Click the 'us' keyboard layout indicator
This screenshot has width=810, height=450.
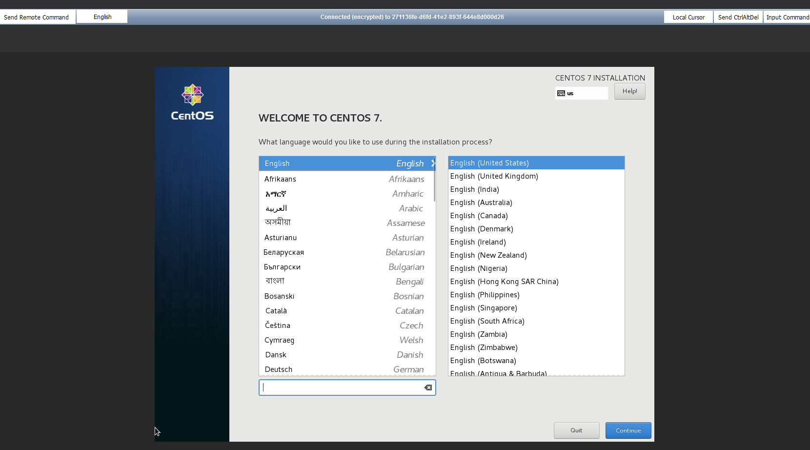coord(581,93)
